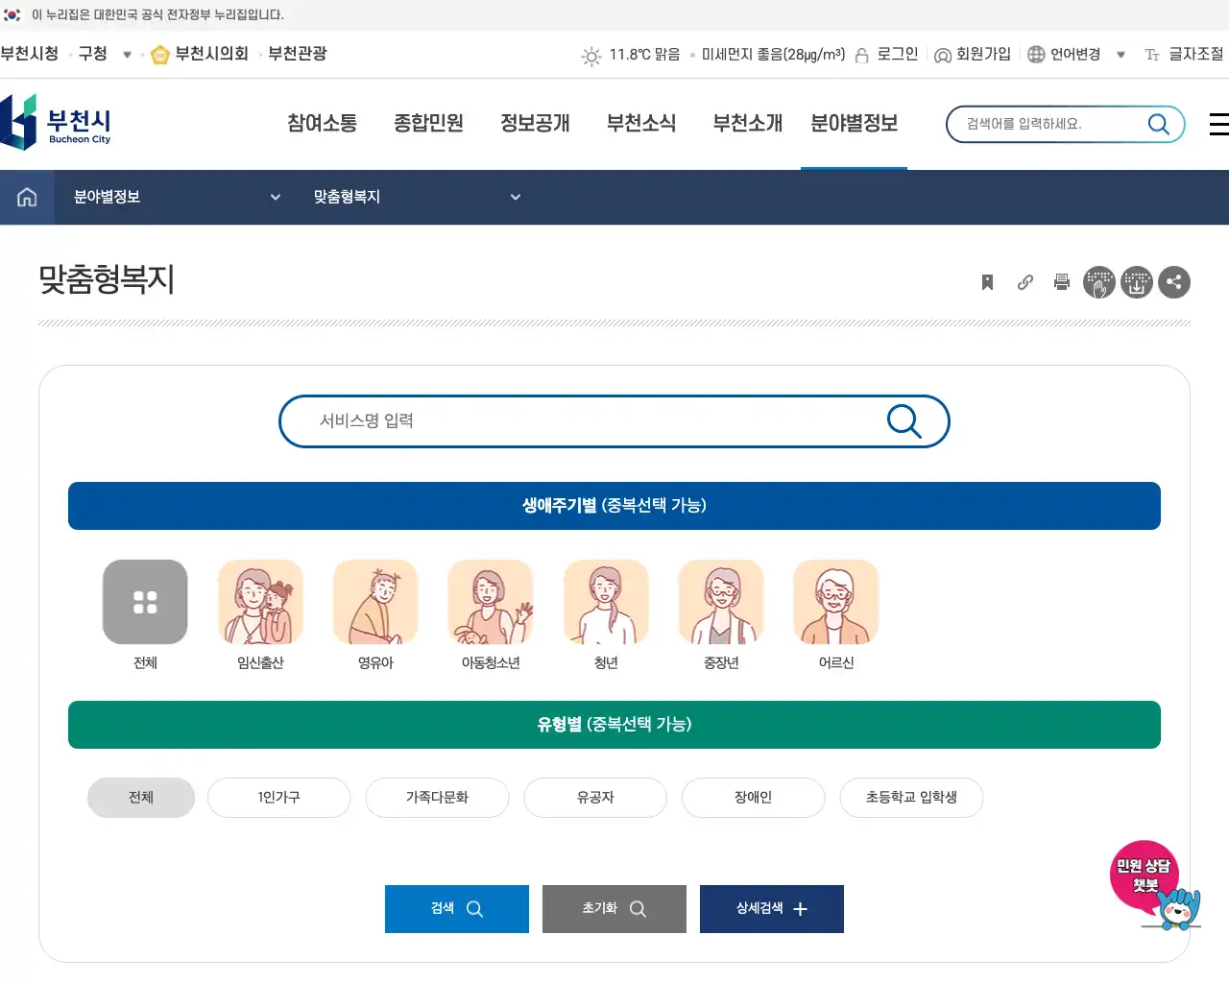Toggle the 어르신 life-cycle category

tap(836, 602)
